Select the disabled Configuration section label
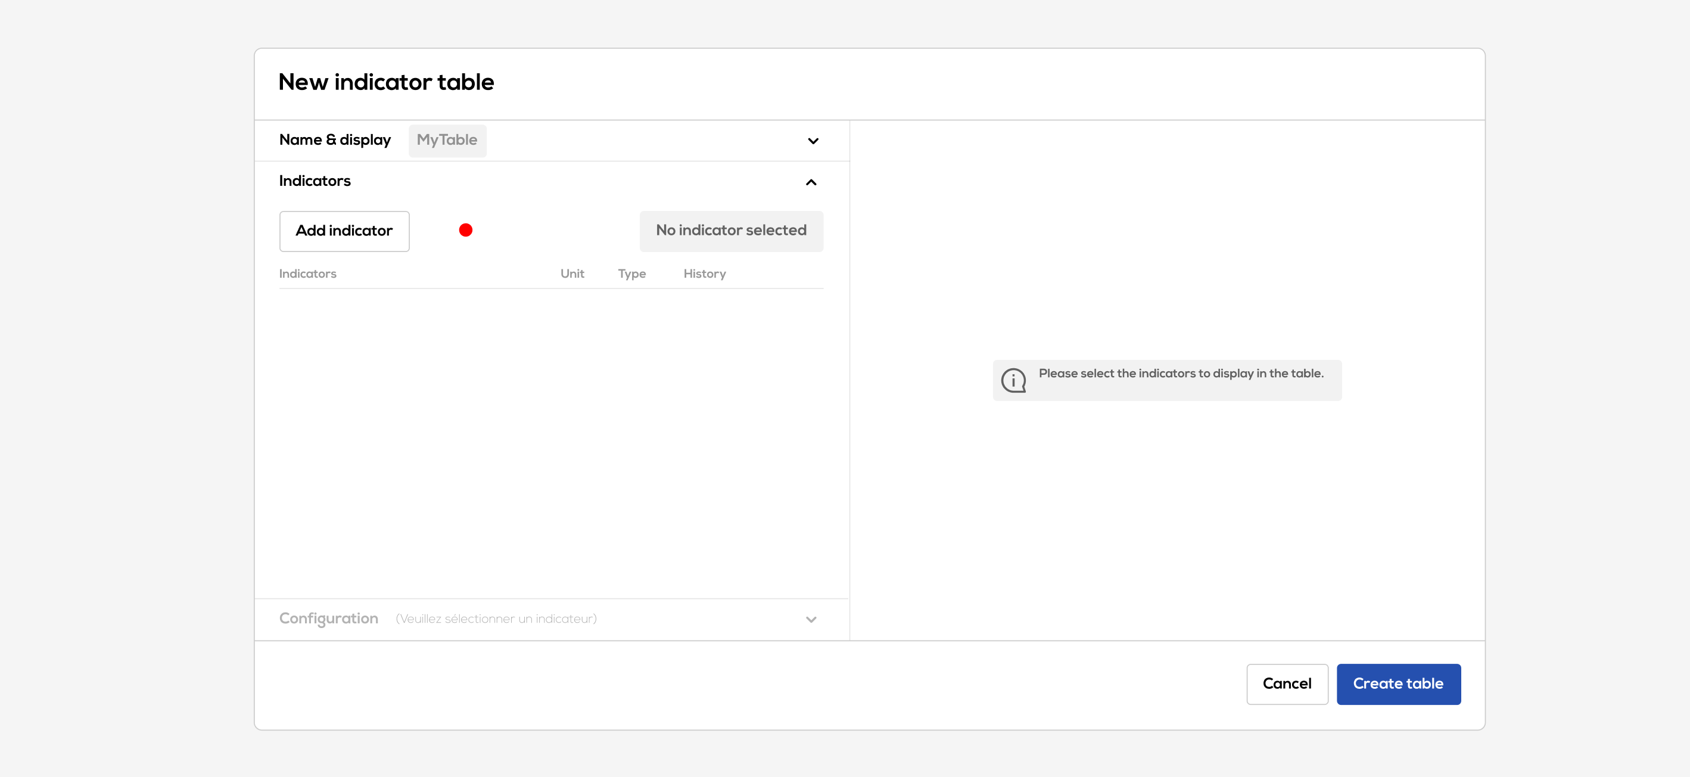This screenshot has height=777, width=1690. pos(329,619)
